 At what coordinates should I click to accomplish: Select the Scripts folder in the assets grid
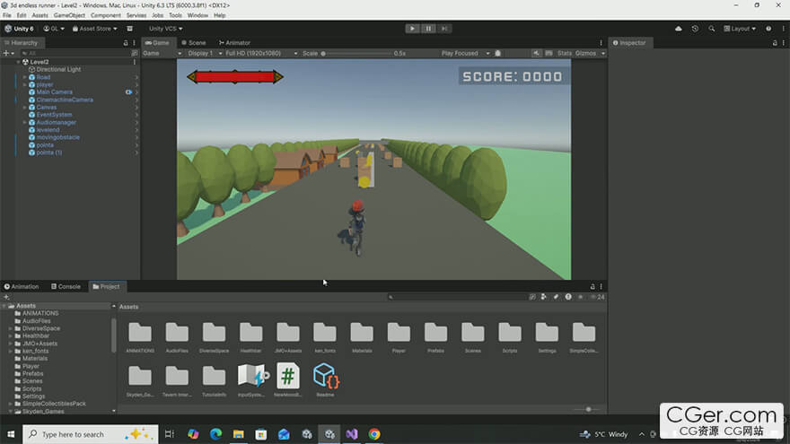pos(509,335)
